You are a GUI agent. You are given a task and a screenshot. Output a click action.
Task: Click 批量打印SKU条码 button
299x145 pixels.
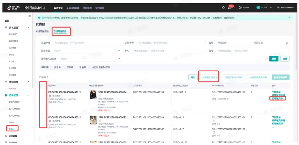(x=234, y=77)
